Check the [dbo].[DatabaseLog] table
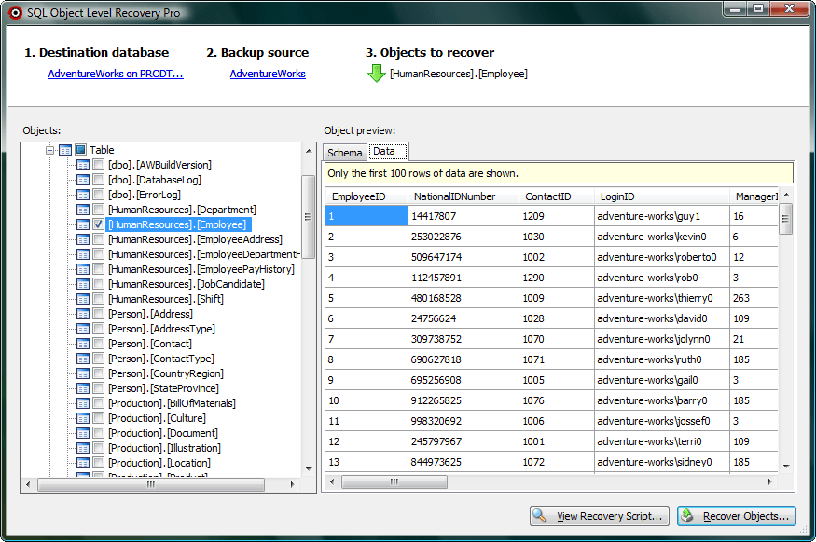The width and height of the screenshot is (816, 542). [98, 180]
